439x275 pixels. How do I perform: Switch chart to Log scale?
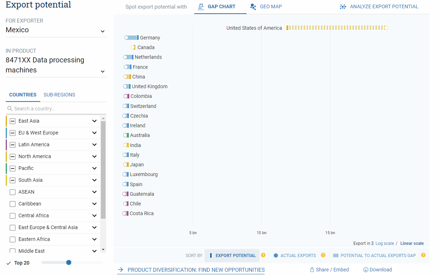[384, 243]
